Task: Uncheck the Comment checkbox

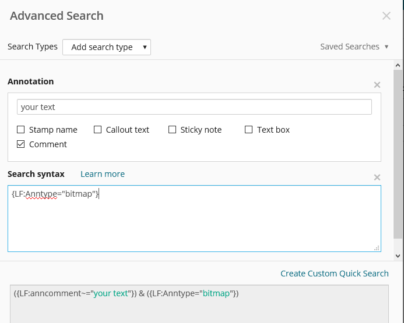Action: (x=20, y=144)
